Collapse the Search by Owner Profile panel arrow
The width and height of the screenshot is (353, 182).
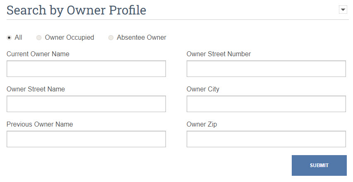click(343, 10)
